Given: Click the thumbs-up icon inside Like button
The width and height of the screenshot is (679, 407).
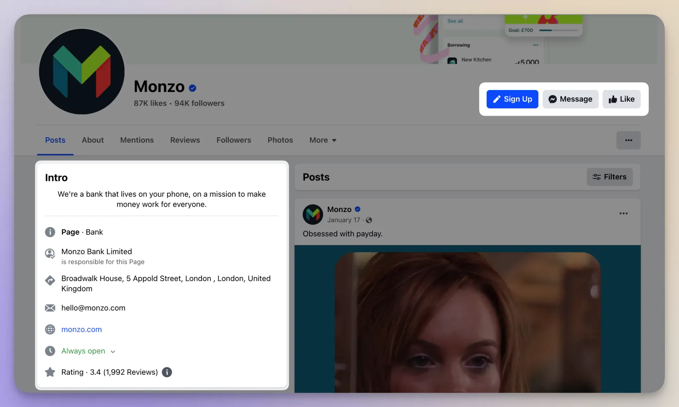Looking at the screenshot, I should pyautogui.click(x=613, y=99).
